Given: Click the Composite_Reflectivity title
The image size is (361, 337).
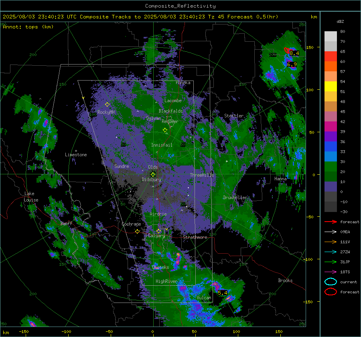Looking at the screenshot, I should [180, 6].
